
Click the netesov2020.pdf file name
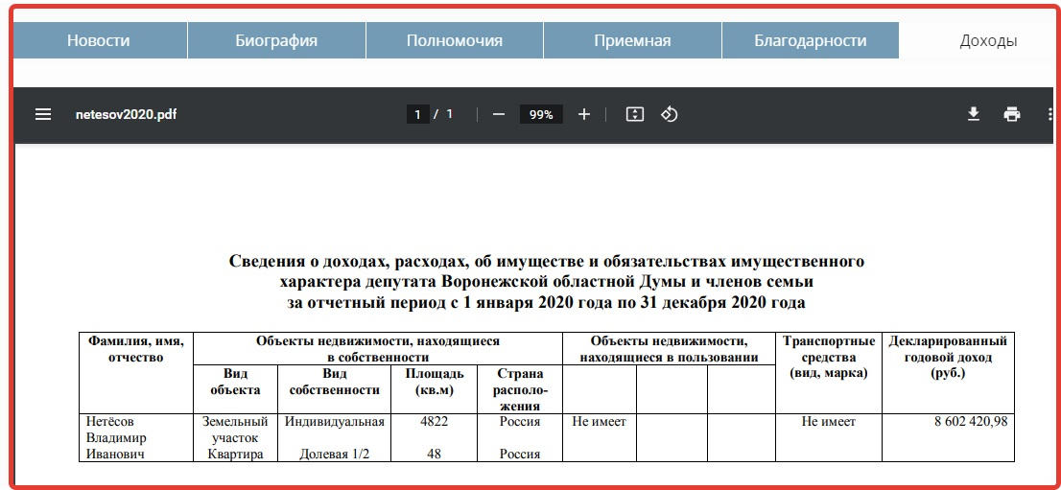[126, 114]
